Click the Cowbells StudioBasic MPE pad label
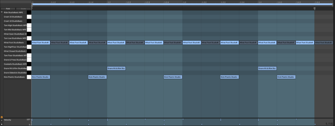 15,64
